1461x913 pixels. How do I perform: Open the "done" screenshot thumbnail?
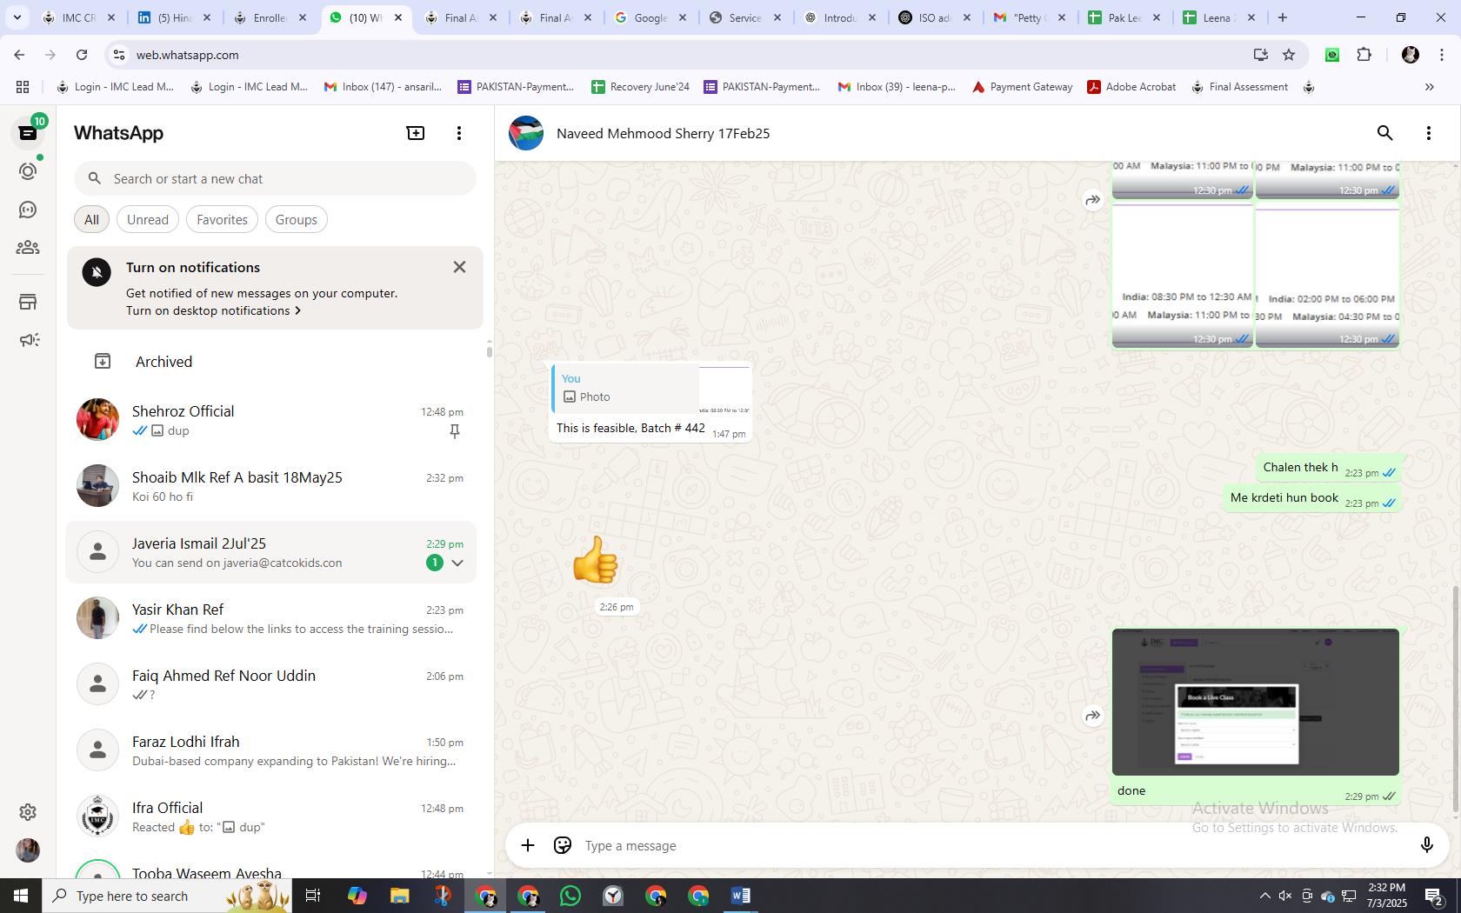pos(1256,702)
